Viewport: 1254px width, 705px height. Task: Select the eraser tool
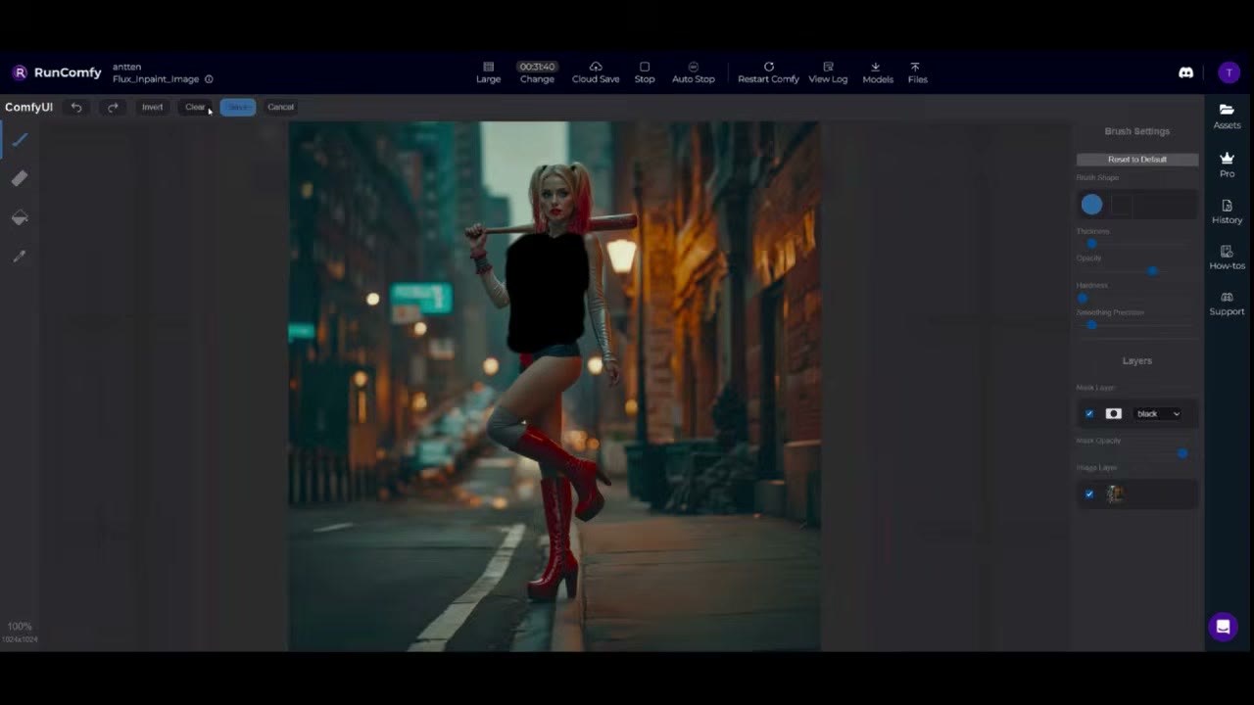(x=20, y=178)
